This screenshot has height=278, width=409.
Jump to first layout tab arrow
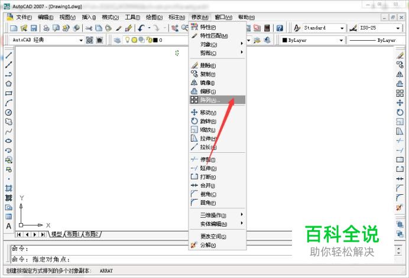(19, 234)
